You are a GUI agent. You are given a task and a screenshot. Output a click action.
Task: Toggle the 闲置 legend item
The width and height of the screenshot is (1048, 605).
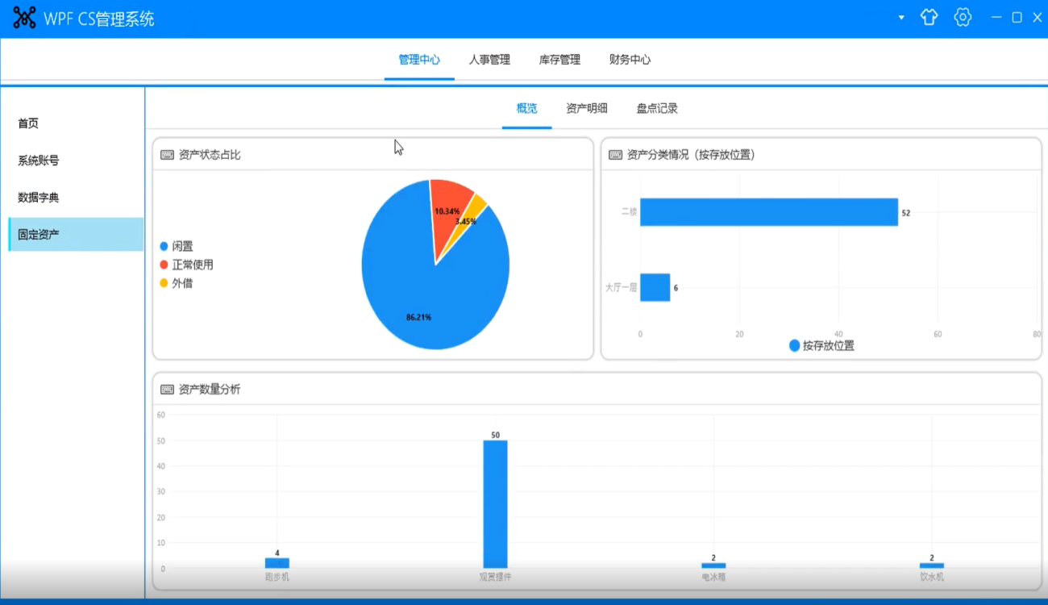pos(177,246)
